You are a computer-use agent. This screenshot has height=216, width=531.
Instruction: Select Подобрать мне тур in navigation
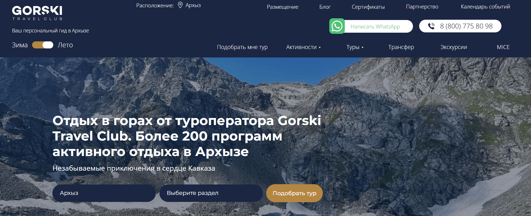[x=242, y=47]
